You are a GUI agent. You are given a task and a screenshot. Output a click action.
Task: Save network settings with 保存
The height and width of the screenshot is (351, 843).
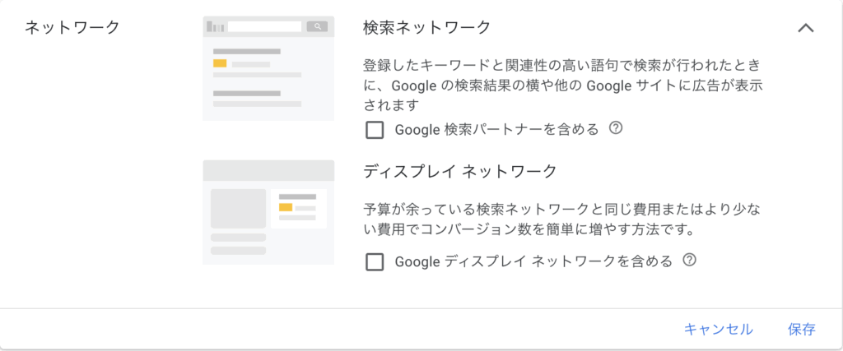coord(801,329)
